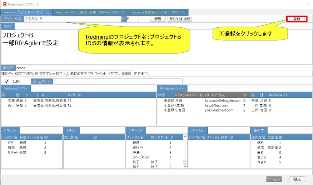Select member row 英二 伊藤
This screenshot has width=313, height=185.
(78, 105)
